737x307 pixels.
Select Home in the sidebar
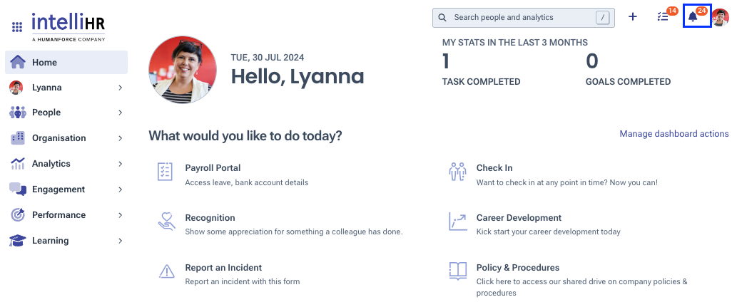[66, 63]
